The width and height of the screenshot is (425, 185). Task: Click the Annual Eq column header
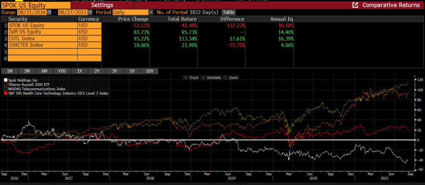[270, 19]
